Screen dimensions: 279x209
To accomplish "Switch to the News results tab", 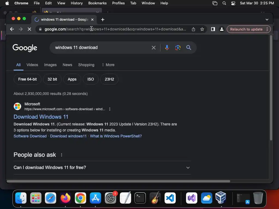I will 67,65.
